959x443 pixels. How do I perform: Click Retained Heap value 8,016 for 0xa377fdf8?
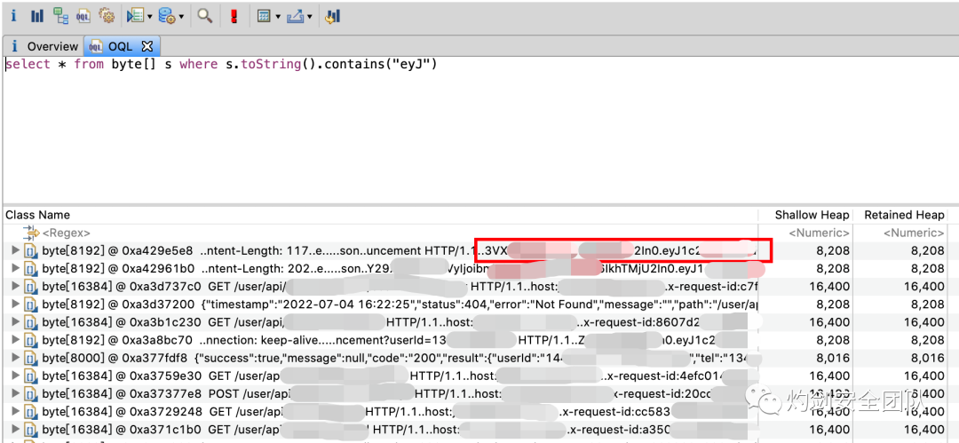tap(929, 358)
